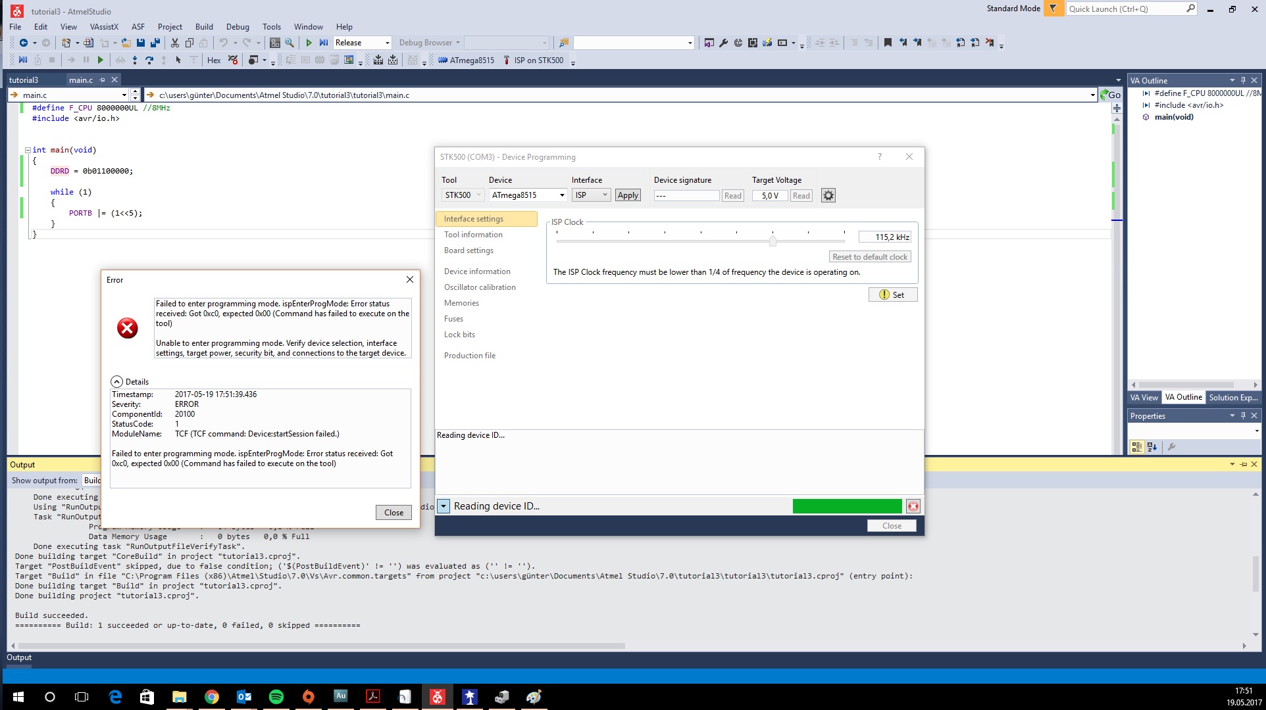Viewport: 1266px width, 710px height.
Task: Toggle pin on main.c tab
Action: point(102,80)
